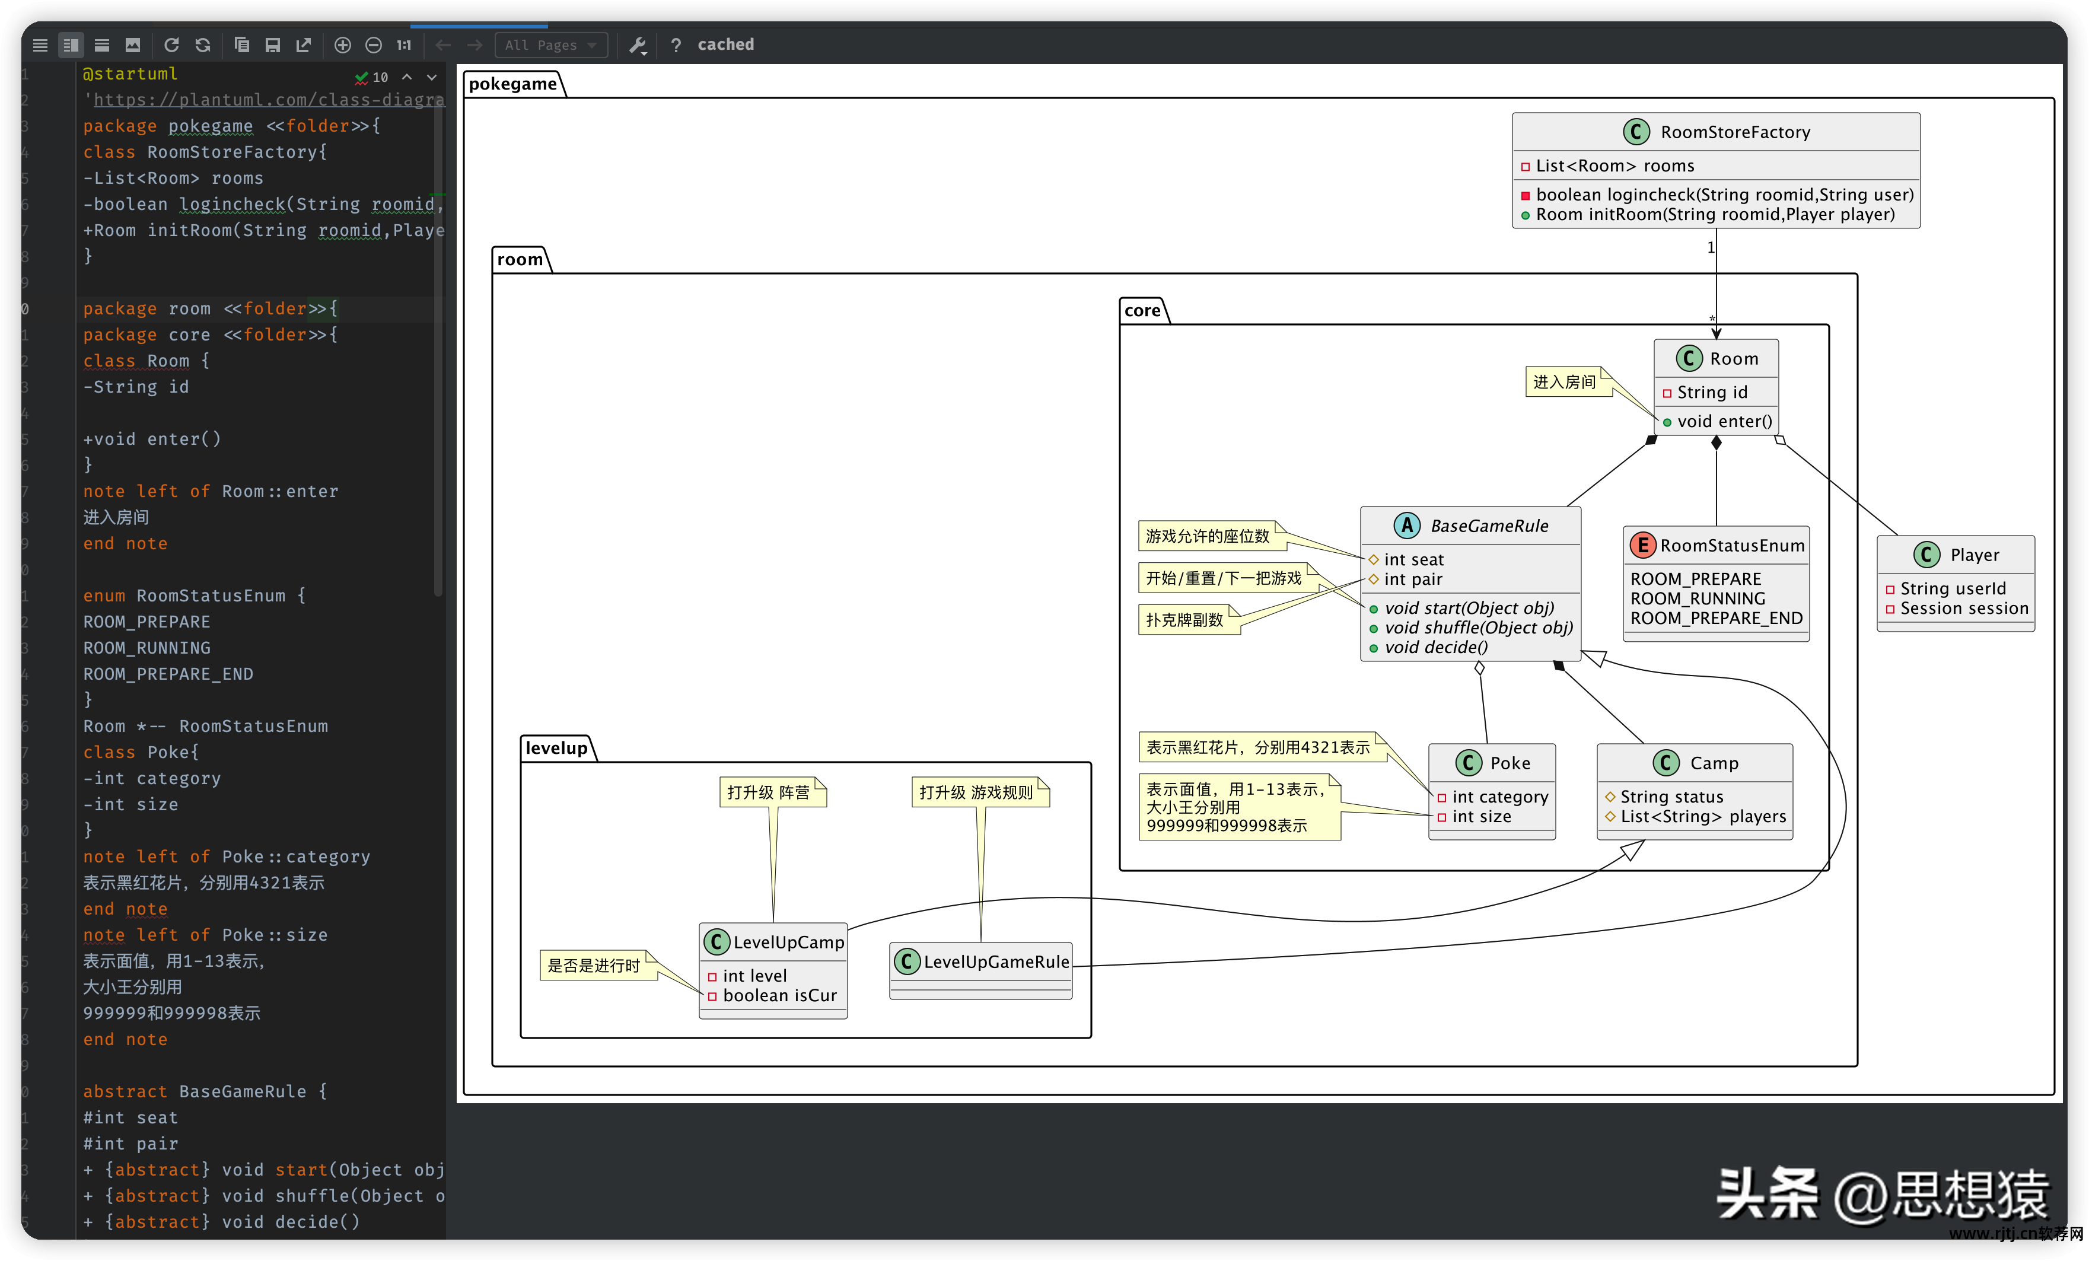Screen dimensions: 2089x1261
Task: Open the All Pages dropdown
Action: coord(551,45)
